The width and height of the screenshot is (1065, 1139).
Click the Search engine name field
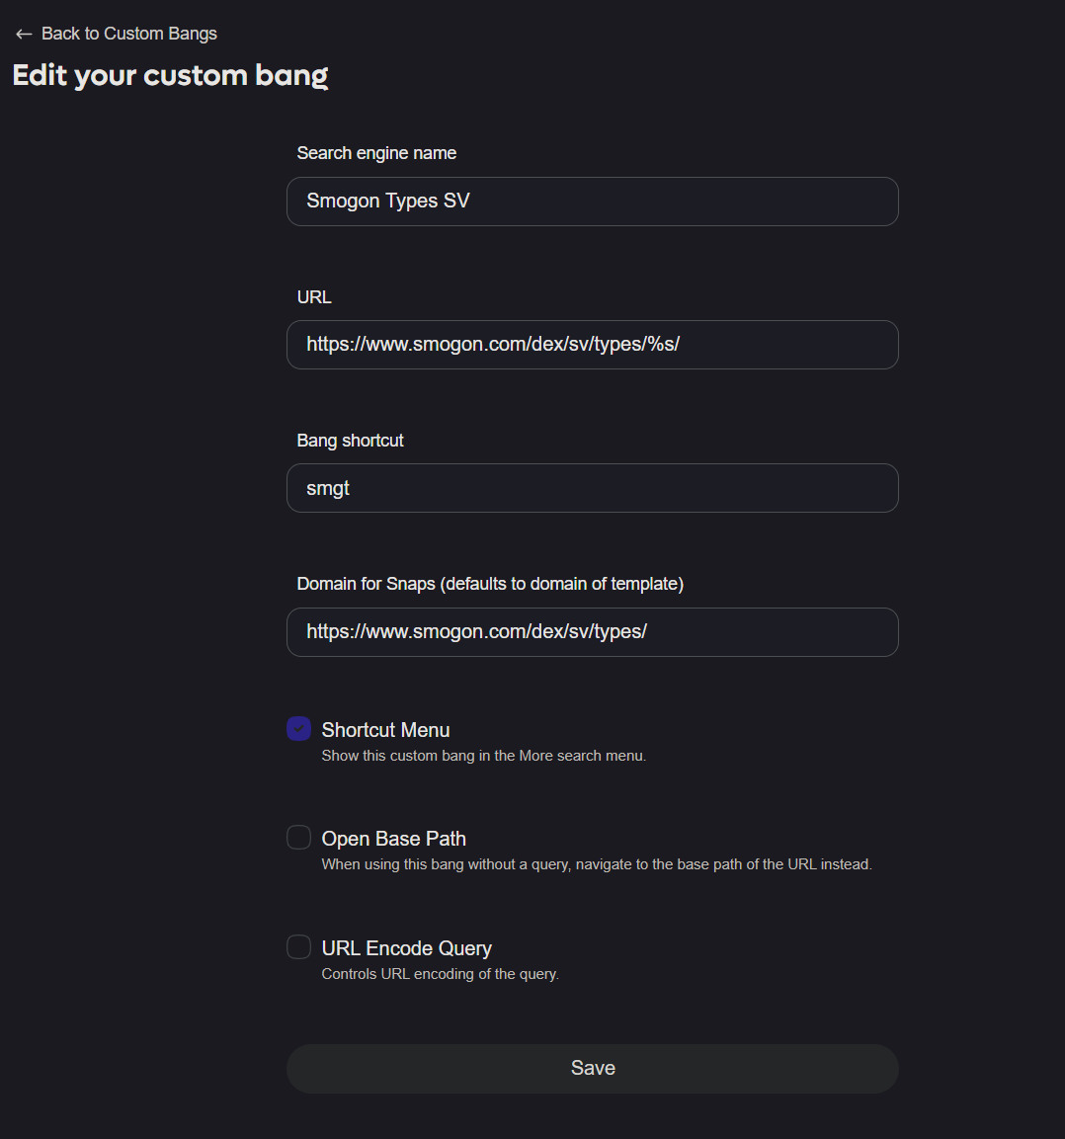click(x=593, y=202)
